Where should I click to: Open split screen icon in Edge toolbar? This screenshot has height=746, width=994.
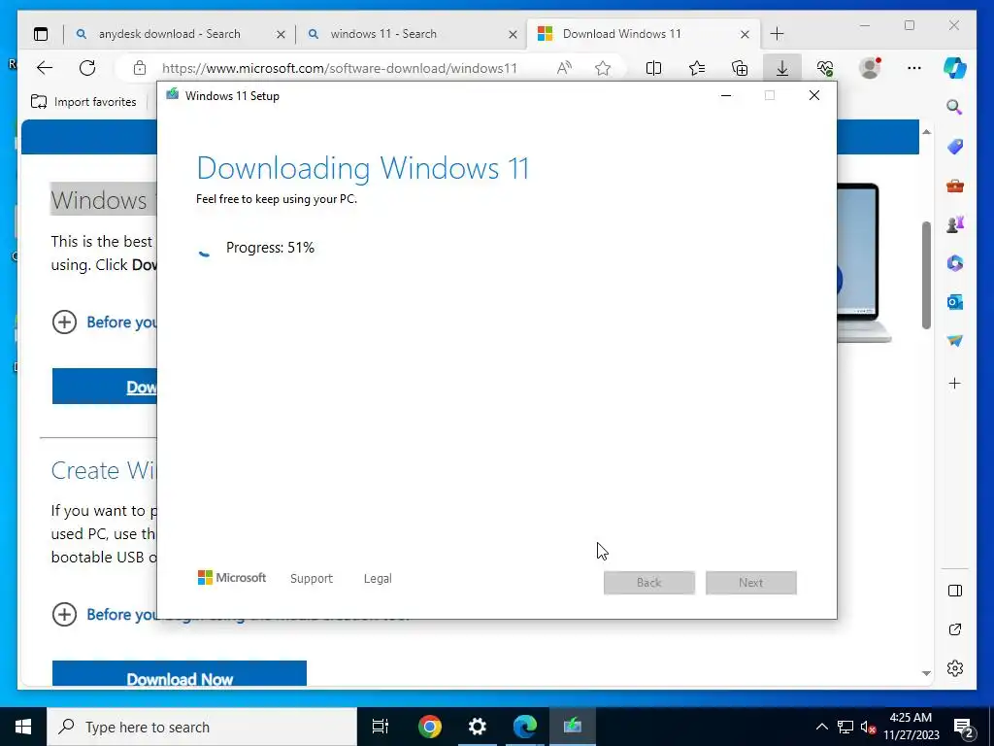pos(653,68)
